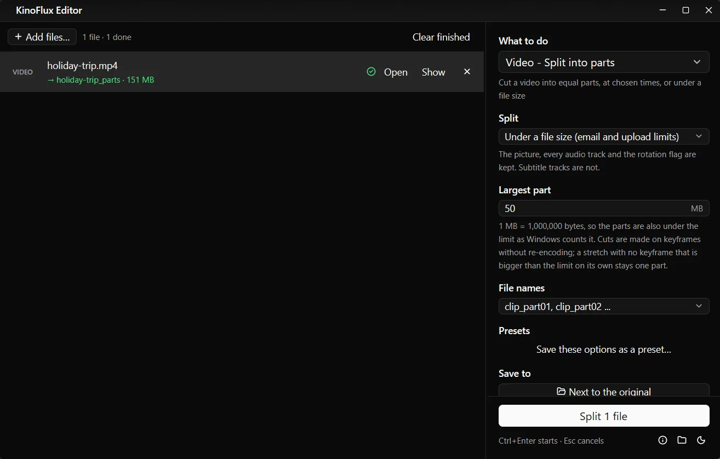
Task: Toggle dark mode with the moon icon
Action: 701,440
